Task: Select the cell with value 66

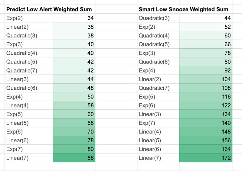Action: [x=206, y=44]
